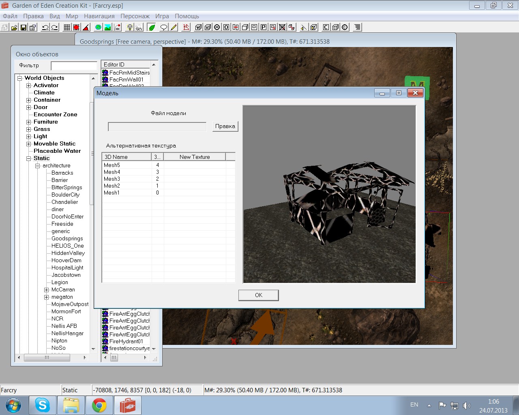
Task: Click the volume speaker tray icon
Action: pyautogui.click(x=467, y=405)
